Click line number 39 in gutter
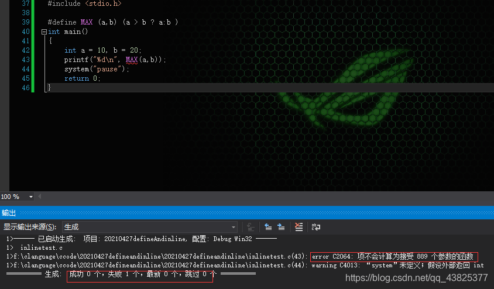The height and width of the screenshot is (289, 494). tap(26, 22)
